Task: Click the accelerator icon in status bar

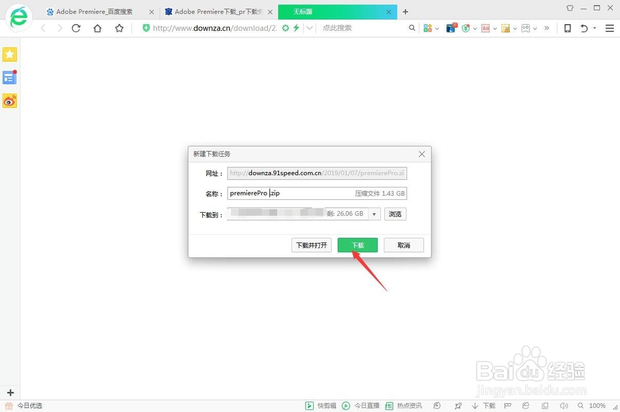Action: (437, 406)
